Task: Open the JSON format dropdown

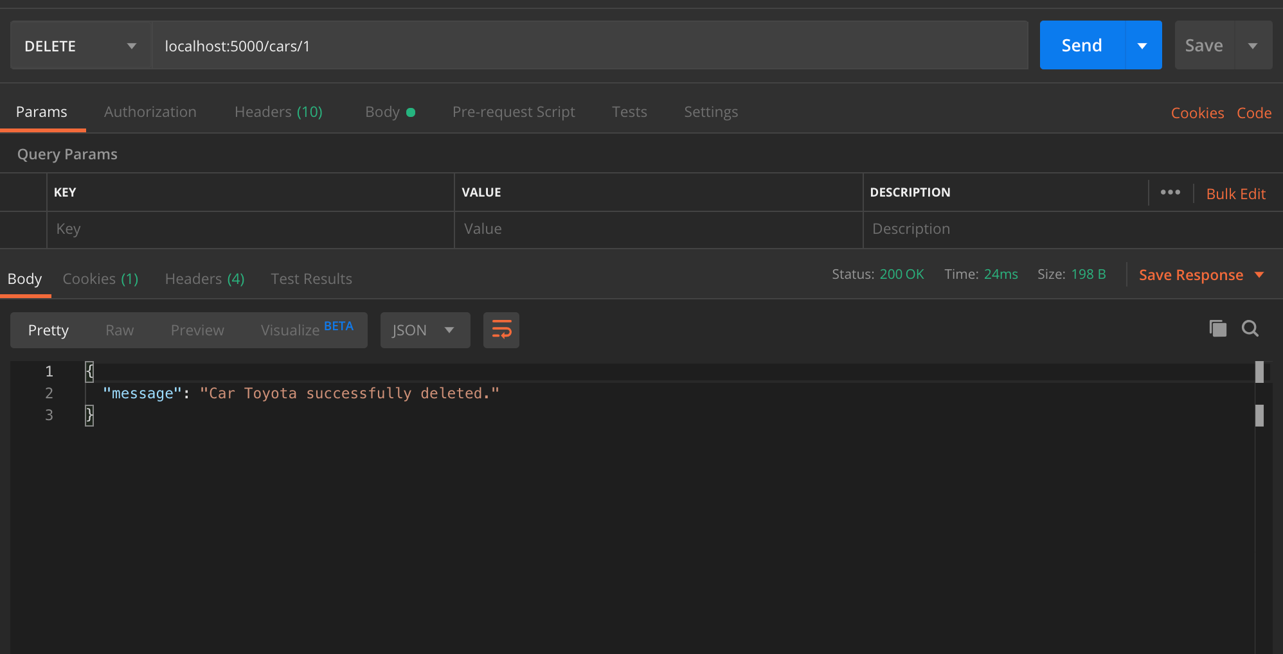Action: [x=424, y=330]
